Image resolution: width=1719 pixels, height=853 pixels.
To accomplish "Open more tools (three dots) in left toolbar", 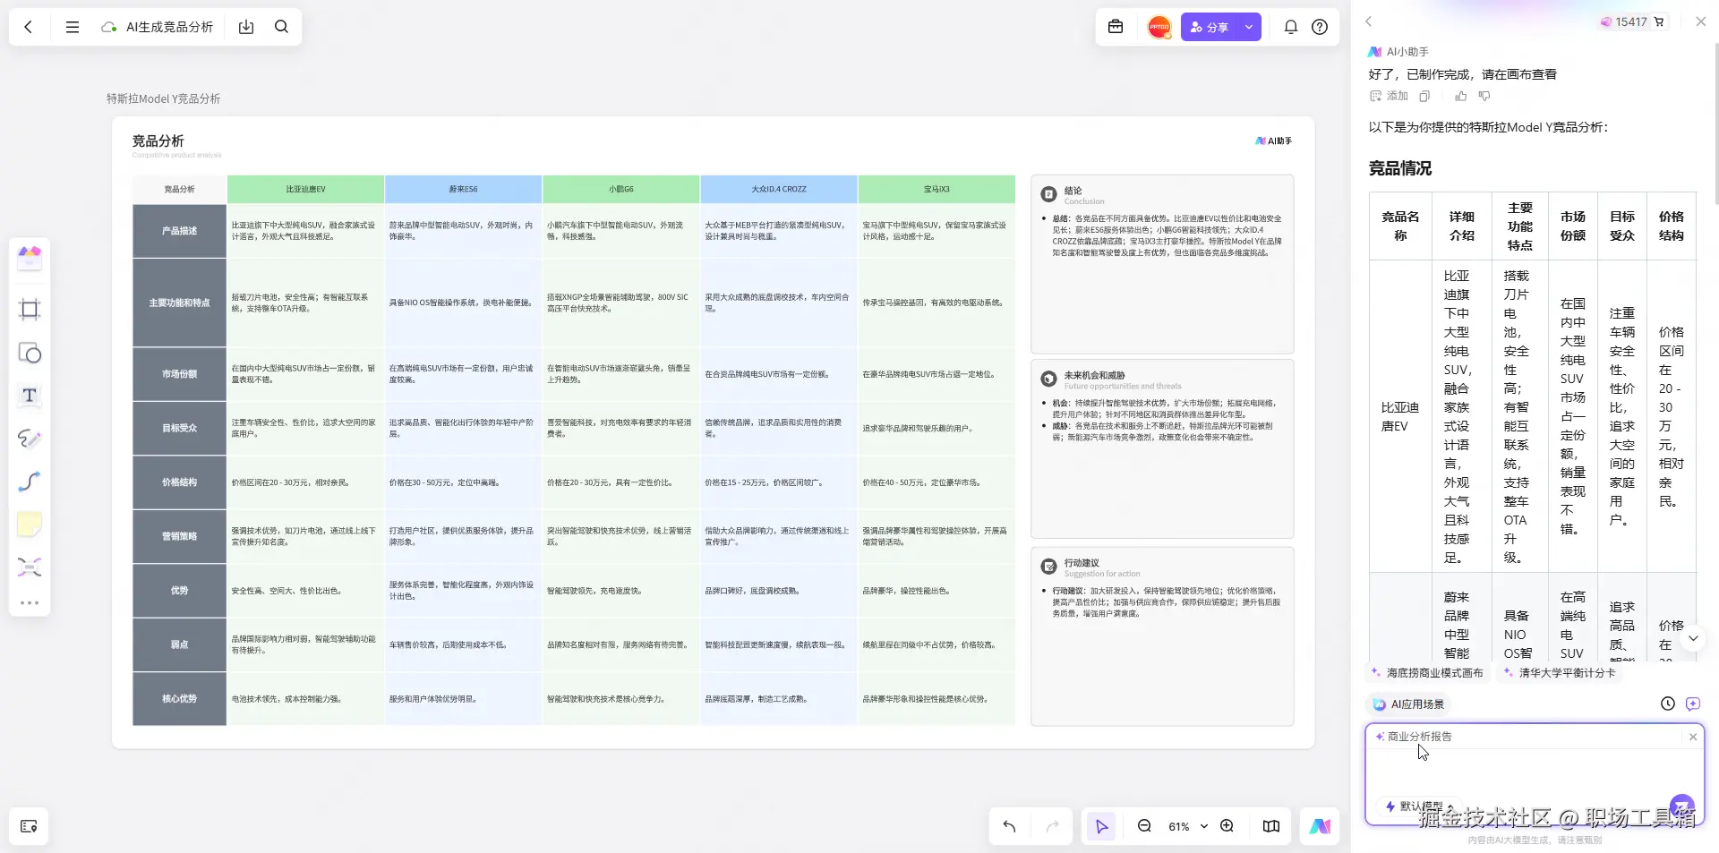I will click(x=30, y=603).
